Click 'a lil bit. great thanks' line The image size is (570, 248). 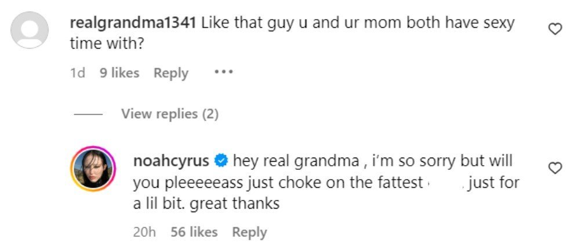206,203
